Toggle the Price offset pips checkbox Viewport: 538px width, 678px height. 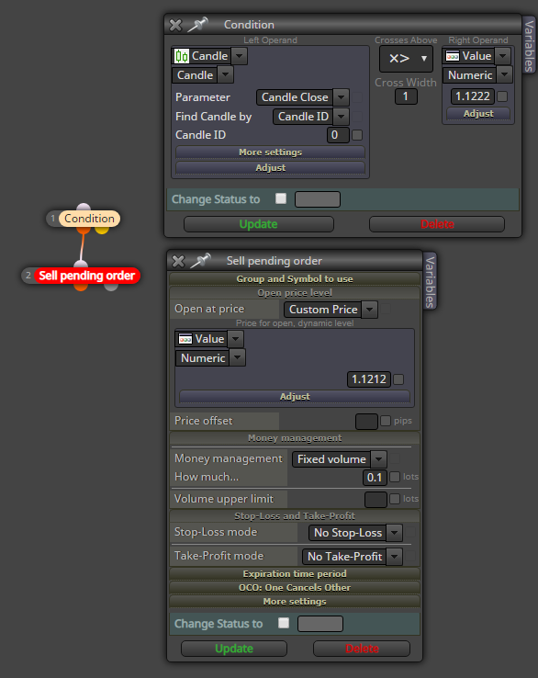[x=386, y=421]
